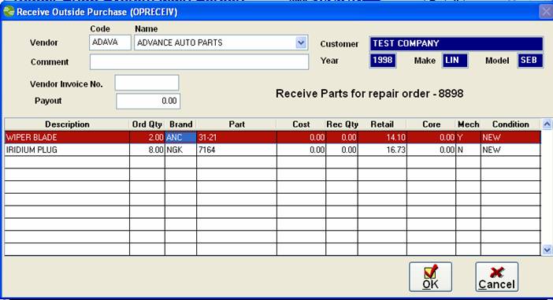This screenshot has width=553, height=300.
Task: Click the Cost cell for WIPER BLADE
Action: tap(301, 137)
